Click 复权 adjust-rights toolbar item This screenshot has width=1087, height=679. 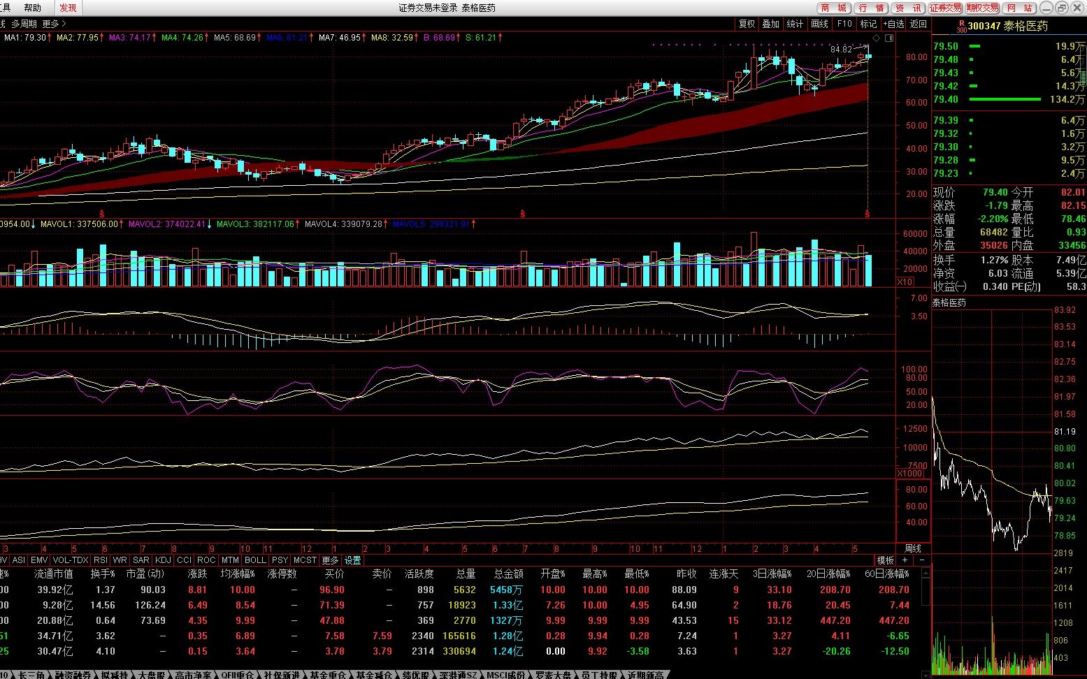point(747,24)
